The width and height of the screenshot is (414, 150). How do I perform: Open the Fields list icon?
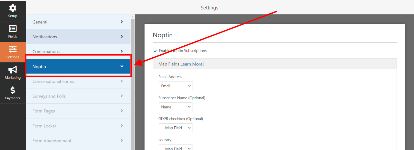(13, 29)
